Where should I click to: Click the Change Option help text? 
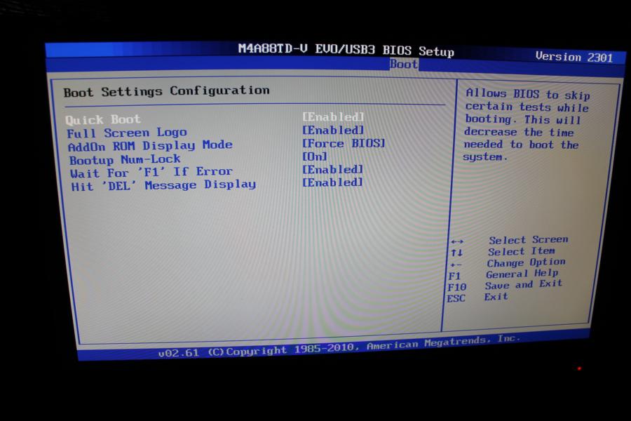point(526,262)
